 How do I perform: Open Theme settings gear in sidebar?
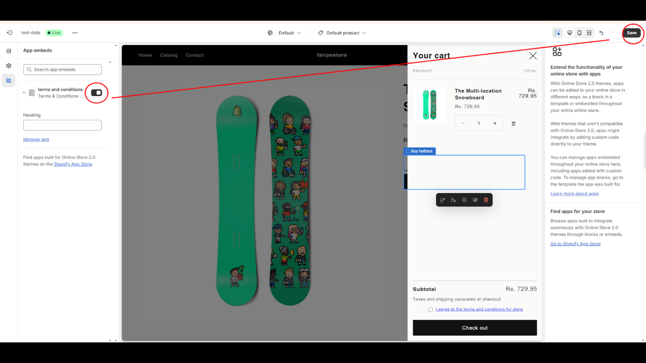[8, 65]
